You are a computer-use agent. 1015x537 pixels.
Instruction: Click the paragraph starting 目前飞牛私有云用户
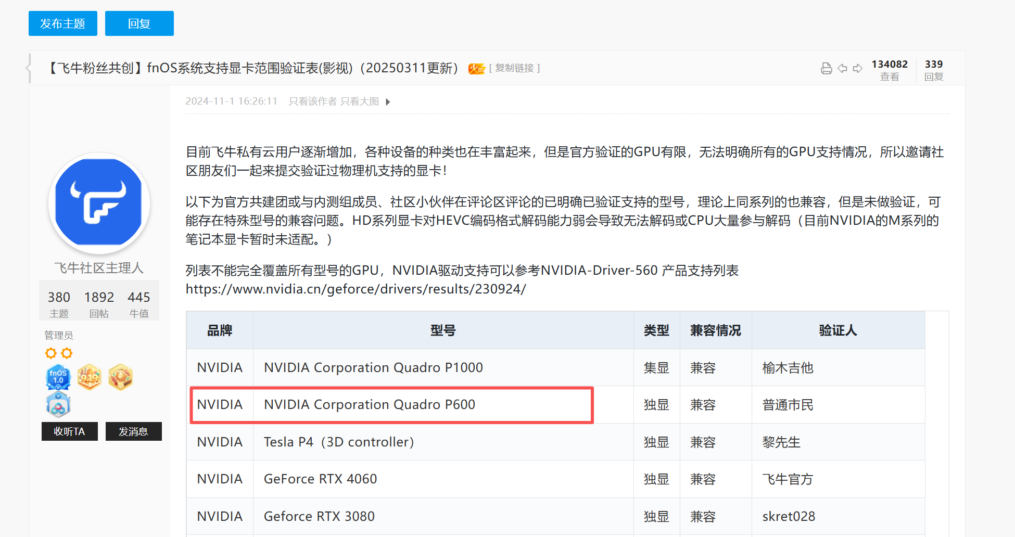(x=565, y=161)
